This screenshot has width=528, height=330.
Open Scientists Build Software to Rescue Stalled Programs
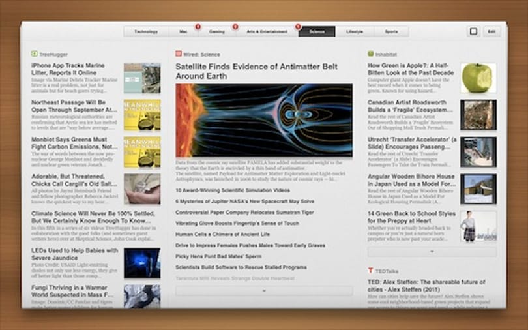coord(241,267)
